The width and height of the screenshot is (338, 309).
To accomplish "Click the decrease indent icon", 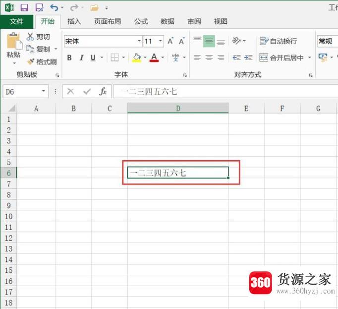I will coord(237,58).
